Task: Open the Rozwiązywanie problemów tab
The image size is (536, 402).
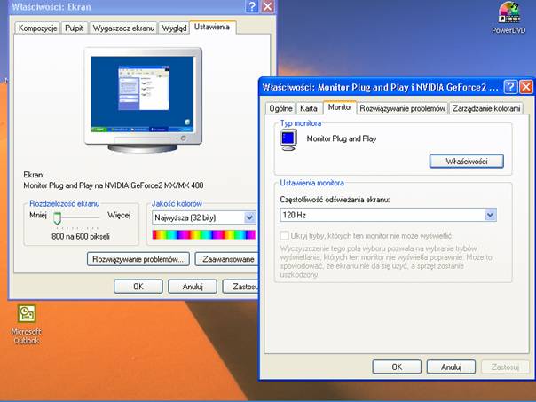Action: coord(402,108)
